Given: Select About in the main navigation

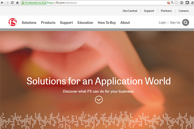Looking at the screenshot, I should (x=125, y=23).
